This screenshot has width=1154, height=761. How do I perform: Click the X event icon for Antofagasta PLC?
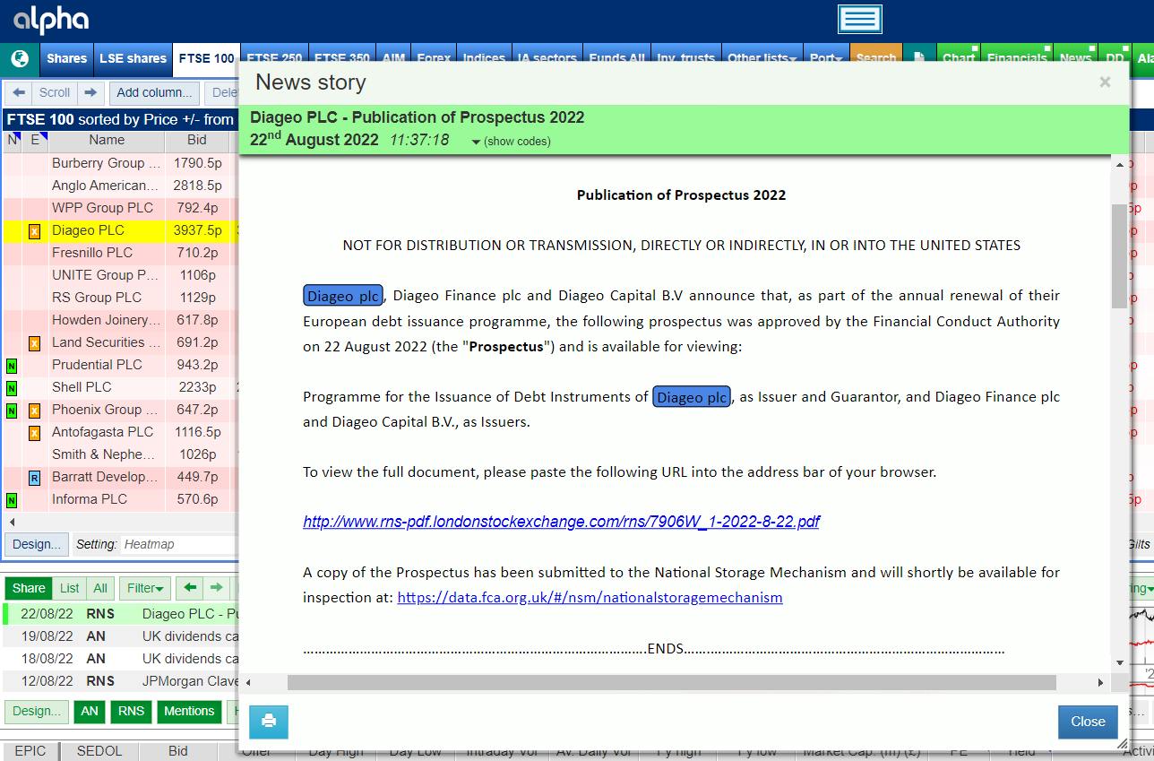pos(35,433)
